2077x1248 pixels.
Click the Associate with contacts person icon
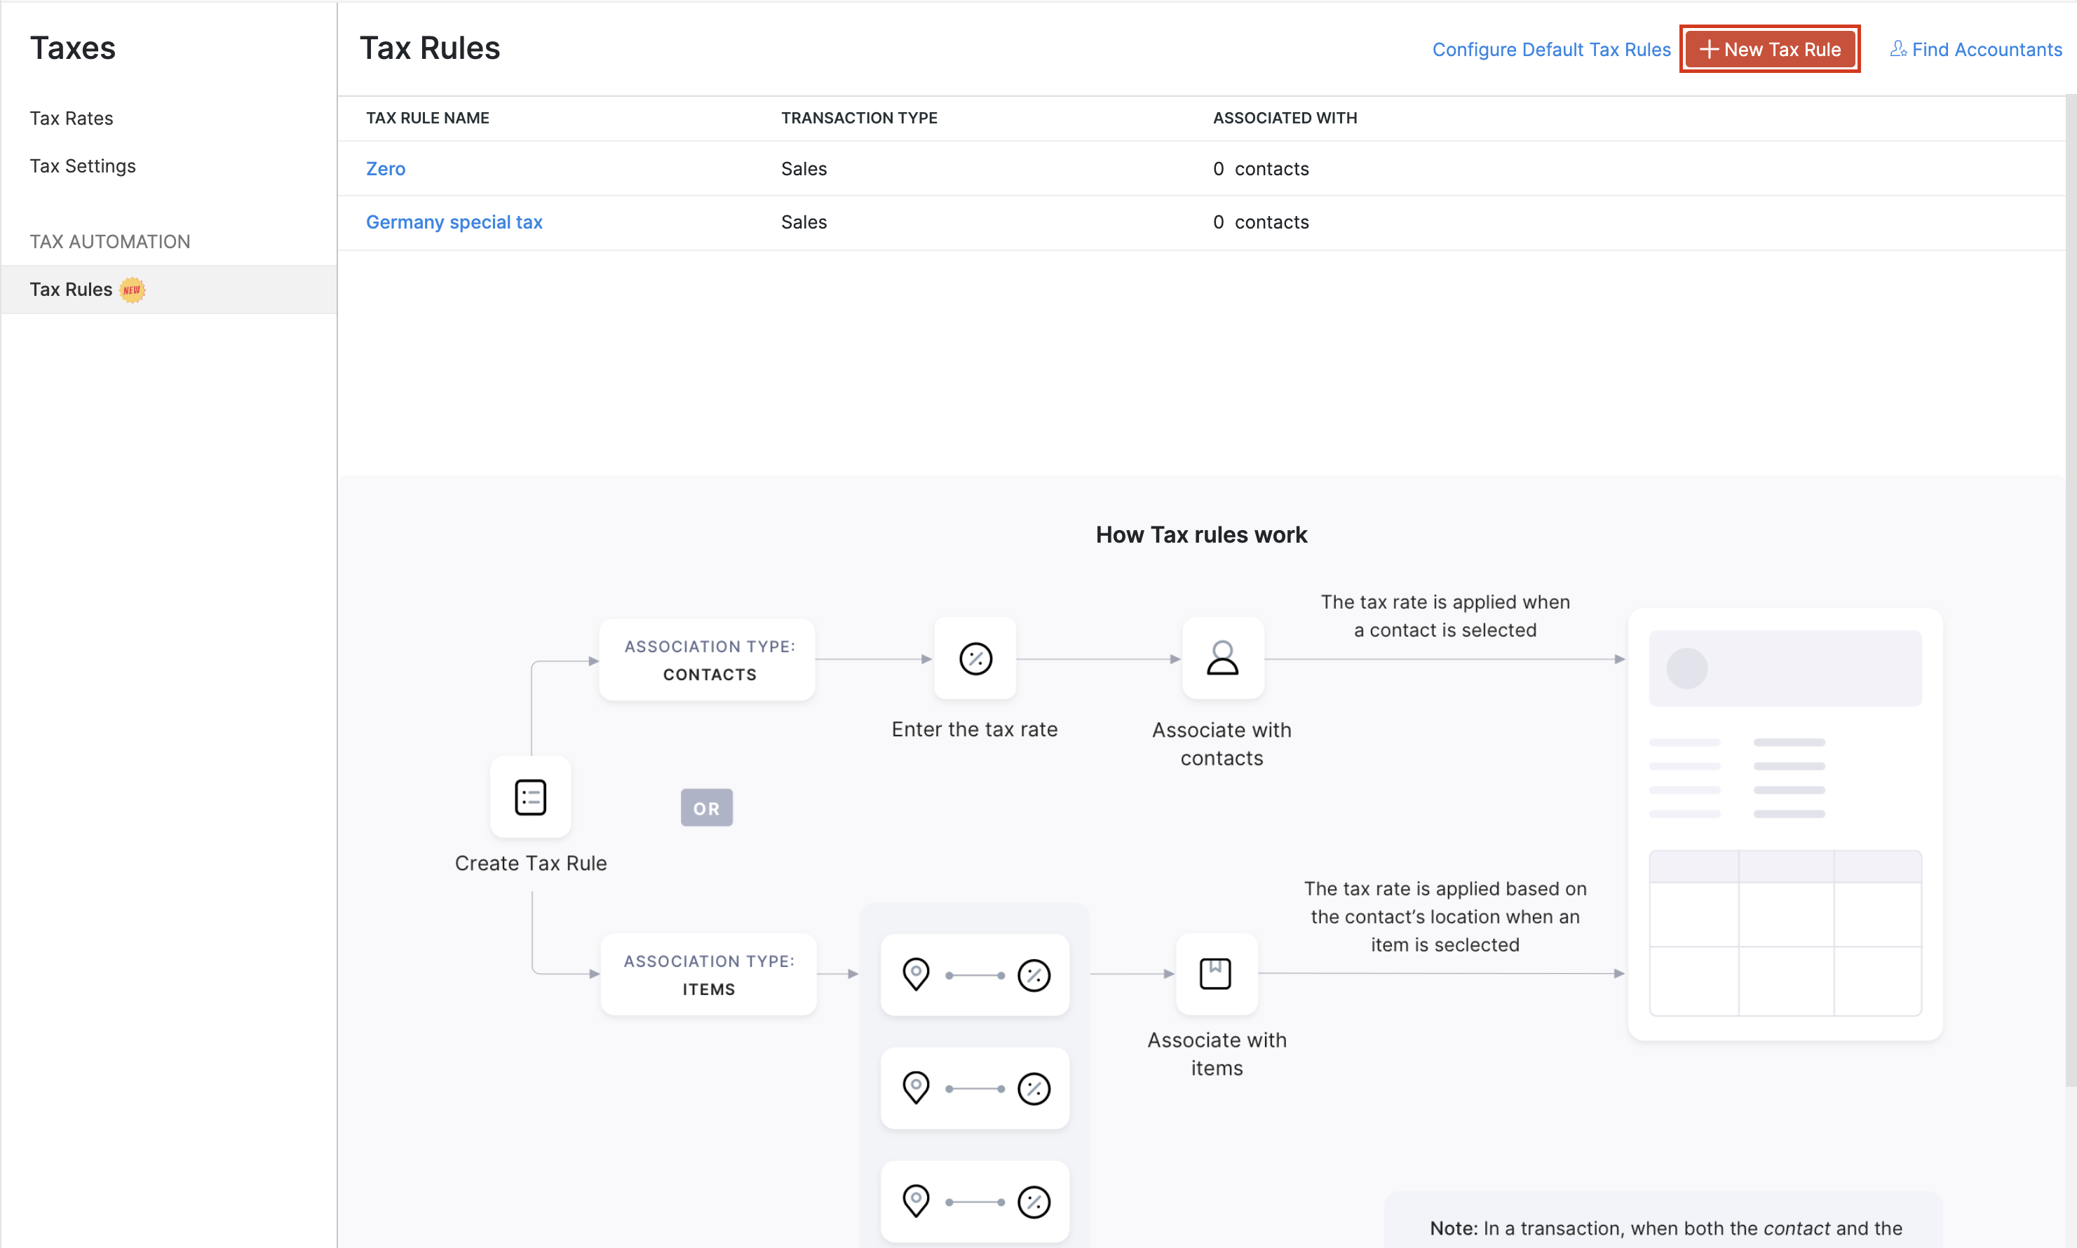pyautogui.click(x=1222, y=658)
